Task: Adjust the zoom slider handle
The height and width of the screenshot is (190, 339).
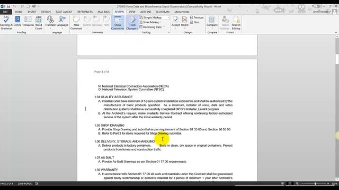Action: click(x=315, y=184)
